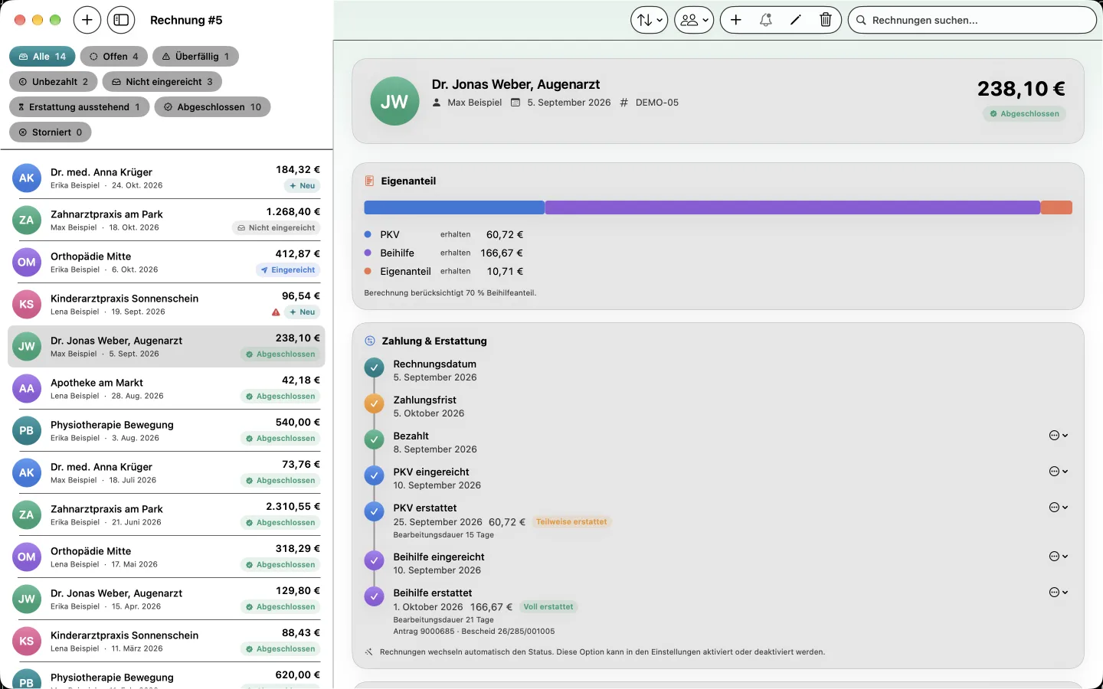Select the Orthopädie Mitte 412,87 € invoice
Image resolution: width=1103 pixels, height=689 pixels.
pos(166,263)
